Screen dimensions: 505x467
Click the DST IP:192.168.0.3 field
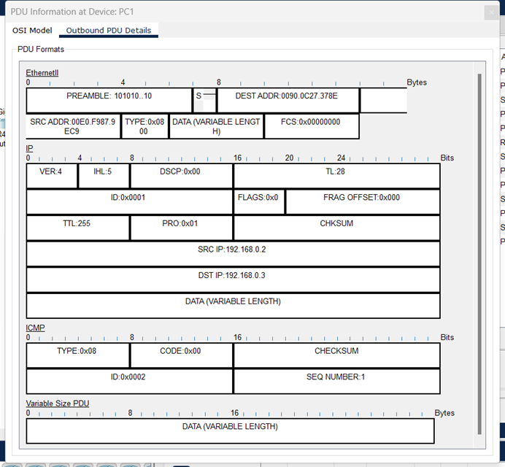234,280
